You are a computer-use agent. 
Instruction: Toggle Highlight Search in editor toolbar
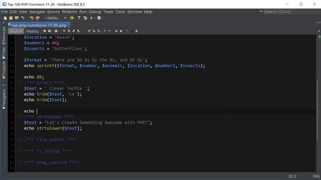coord(78,31)
